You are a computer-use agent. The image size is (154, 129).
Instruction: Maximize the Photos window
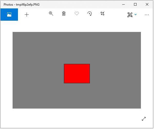(135, 4)
